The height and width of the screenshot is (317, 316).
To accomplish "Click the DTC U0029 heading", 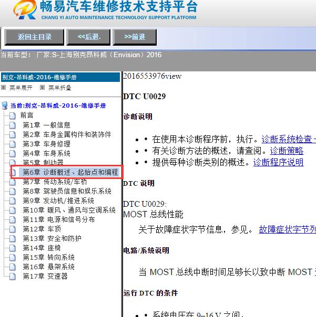I will click(x=145, y=97).
